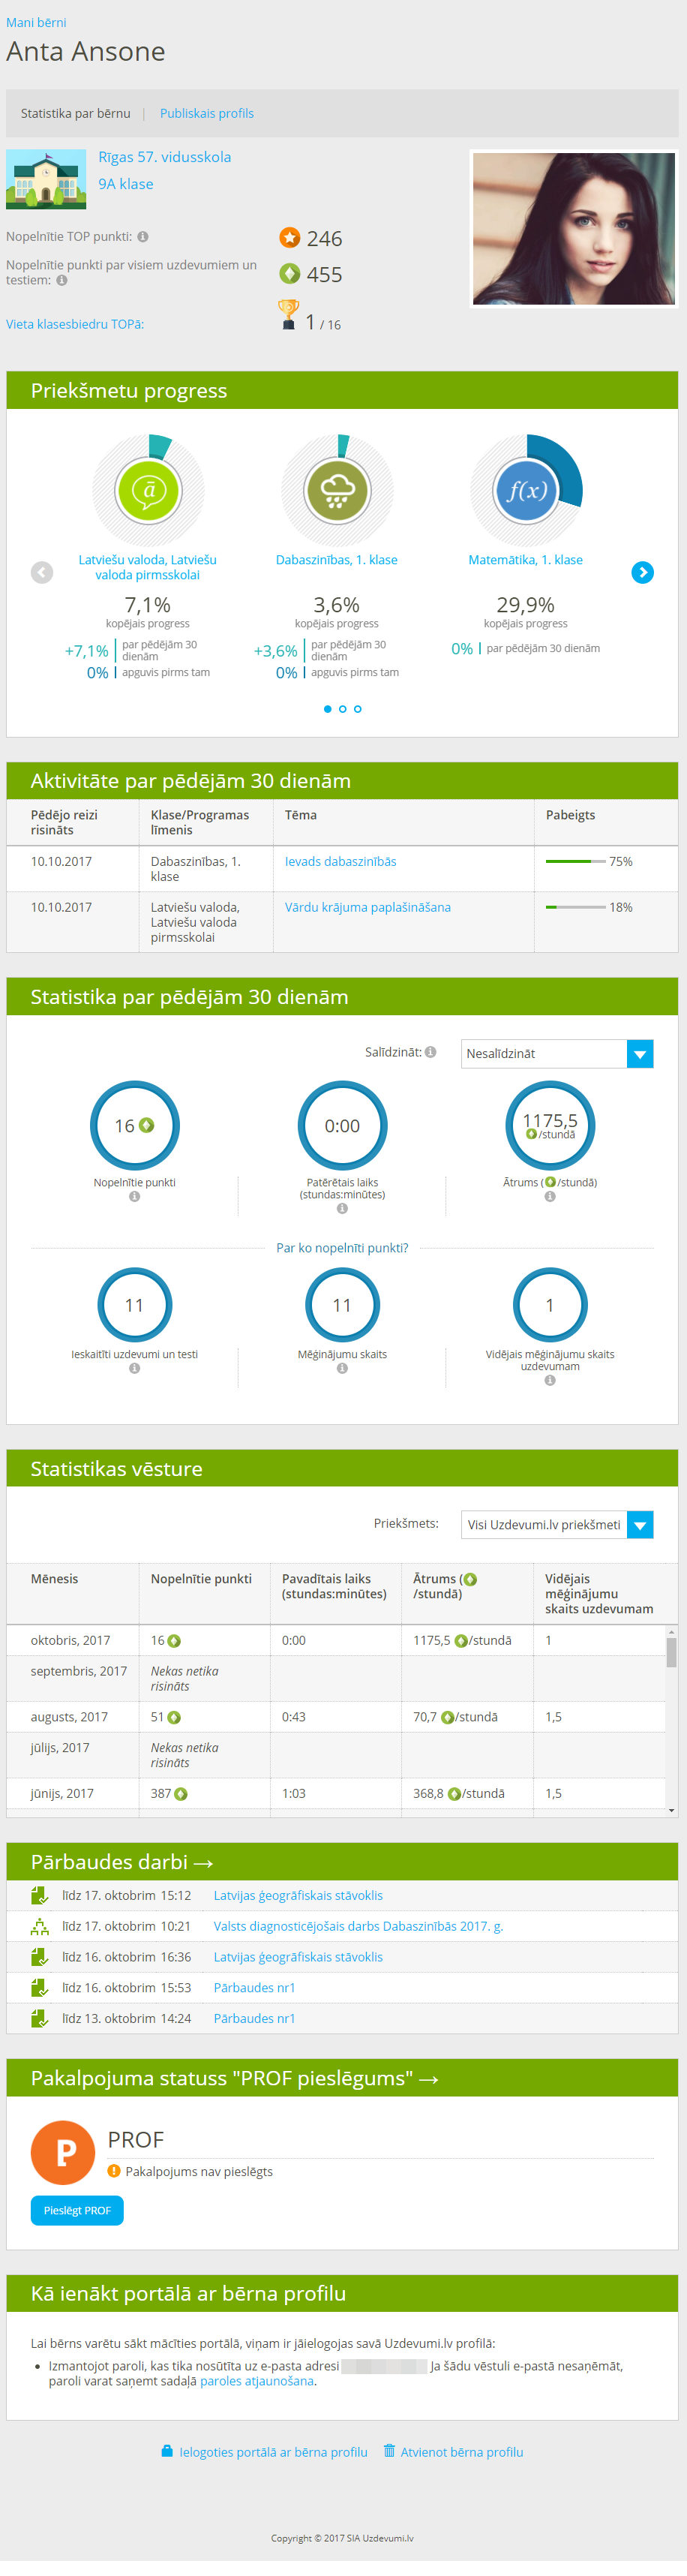This screenshot has width=687, height=2576.
Task: Open the Rīgas 57. vidusskola link
Action: [x=165, y=157]
